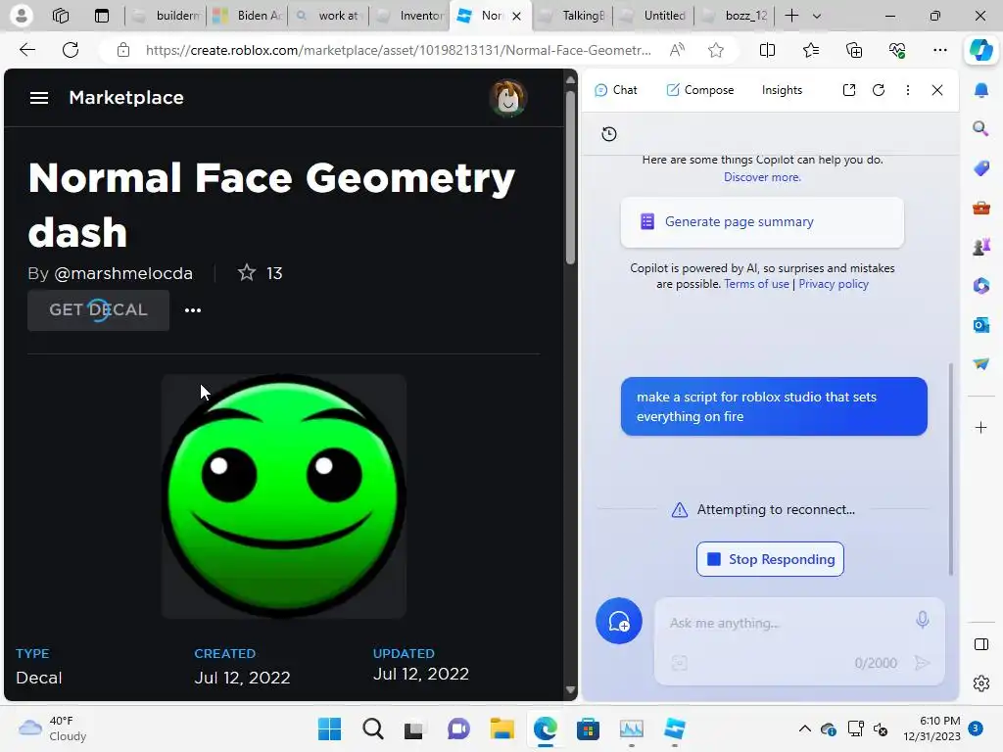
Task: Open the Favorites list icon
Action: tap(810, 50)
